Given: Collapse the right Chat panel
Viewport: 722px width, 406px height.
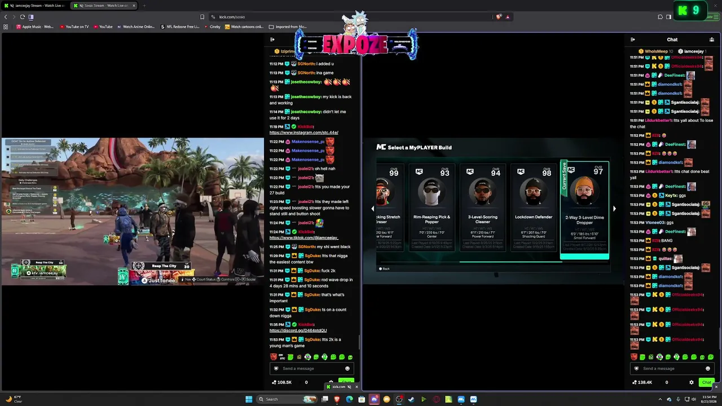Looking at the screenshot, I should (632, 39).
